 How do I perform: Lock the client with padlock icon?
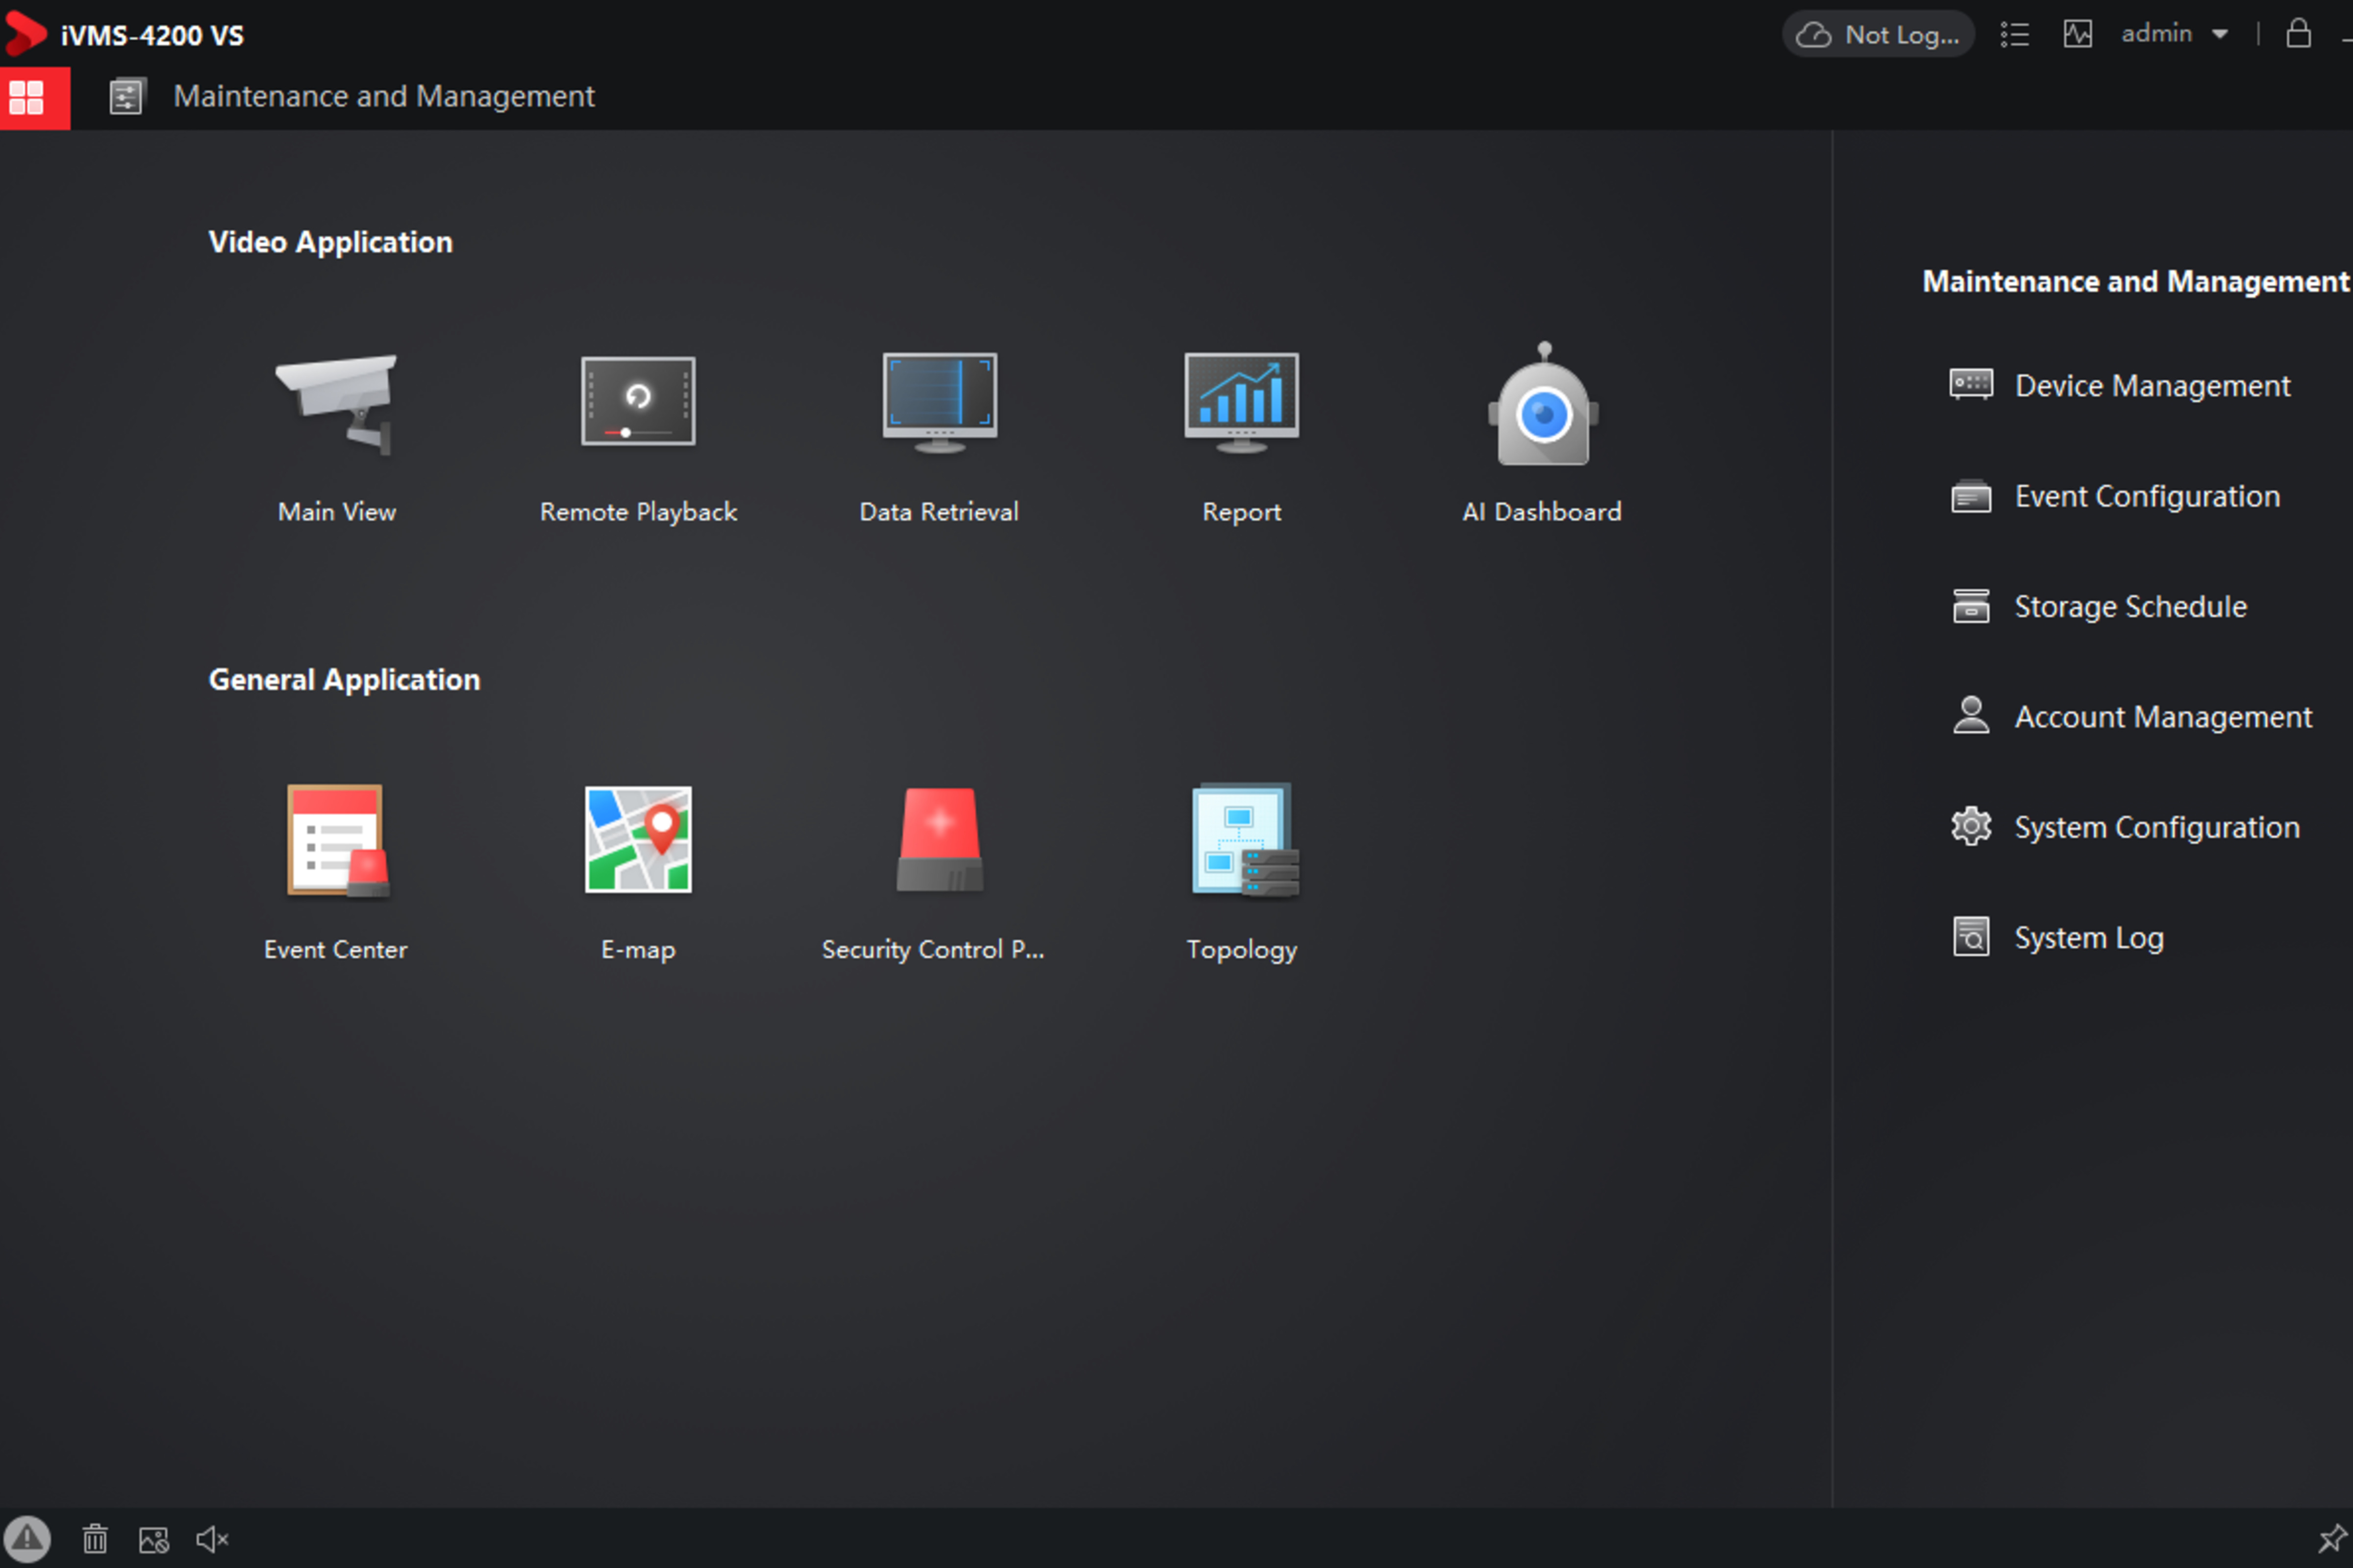(x=2298, y=33)
